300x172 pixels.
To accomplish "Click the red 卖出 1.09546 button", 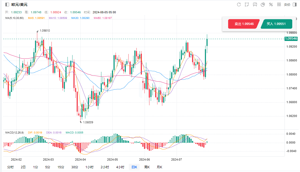I will tap(244, 24).
